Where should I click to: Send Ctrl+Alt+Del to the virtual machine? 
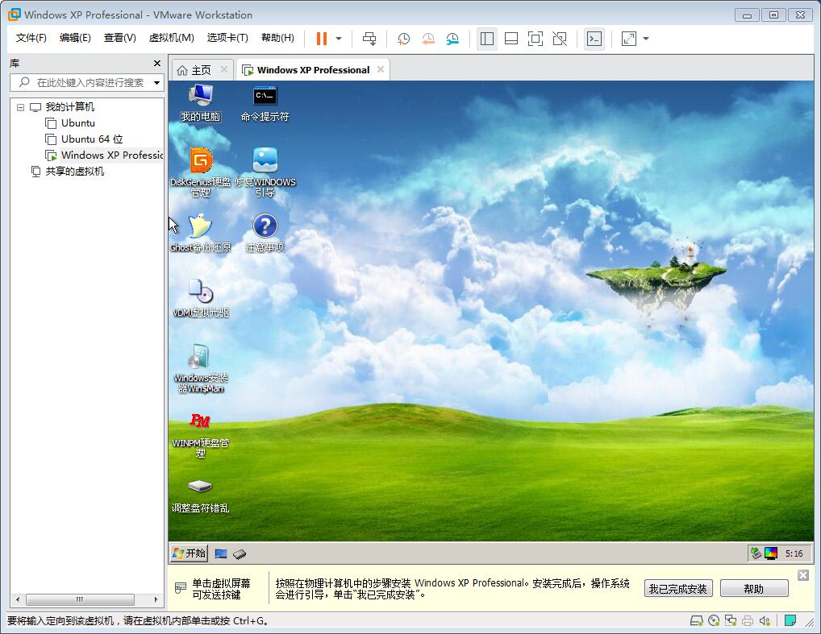click(369, 39)
